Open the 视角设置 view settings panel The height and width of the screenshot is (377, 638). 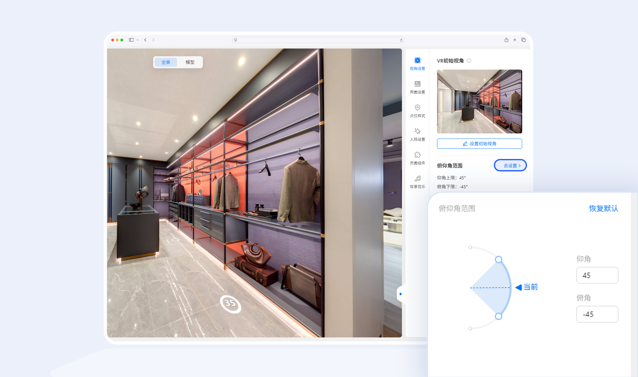coord(417,64)
